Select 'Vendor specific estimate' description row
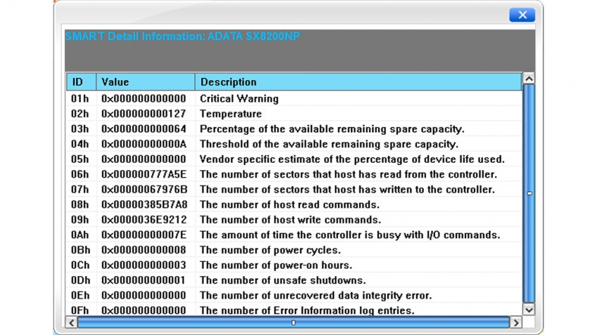Image resolution: width=597 pixels, height=335 pixels. point(352,159)
